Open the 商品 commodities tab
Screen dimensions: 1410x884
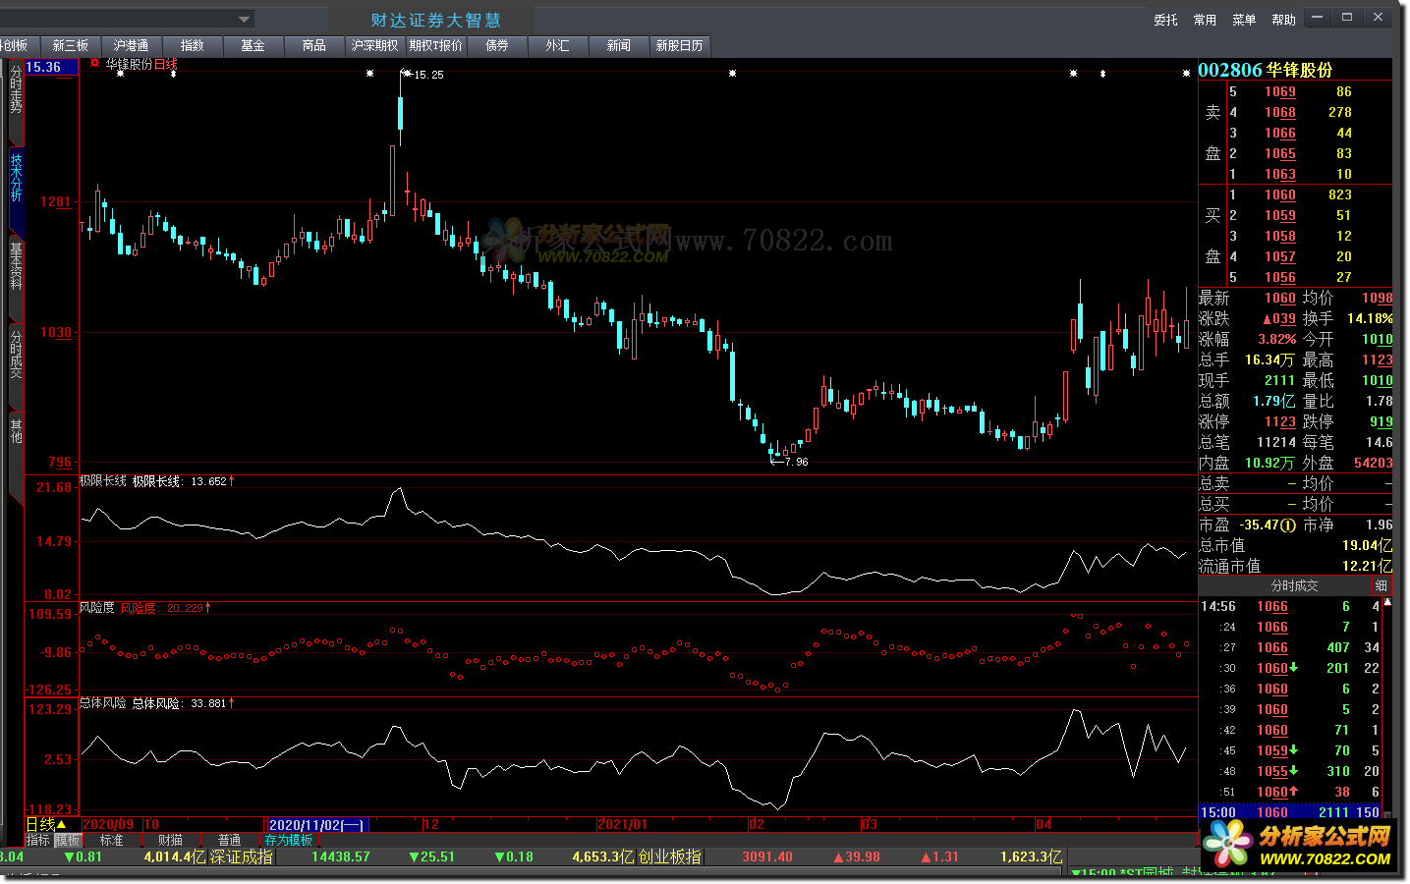313,45
